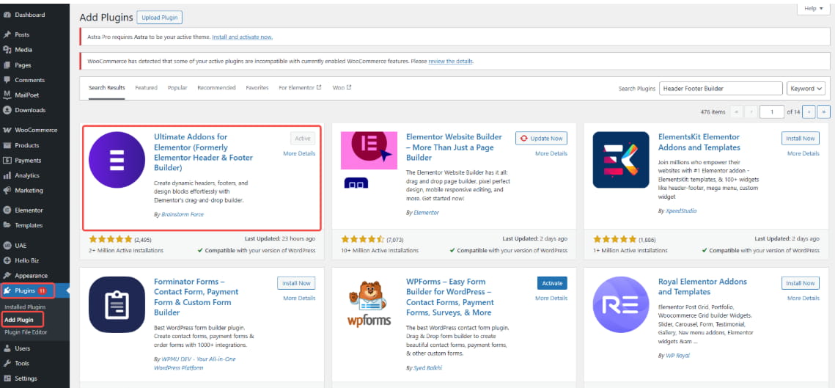The width and height of the screenshot is (835, 388).
Task: Click the Elementor sidebar icon
Action: coord(7,210)
